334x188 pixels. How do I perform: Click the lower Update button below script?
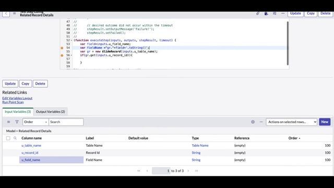coord(10,84)
